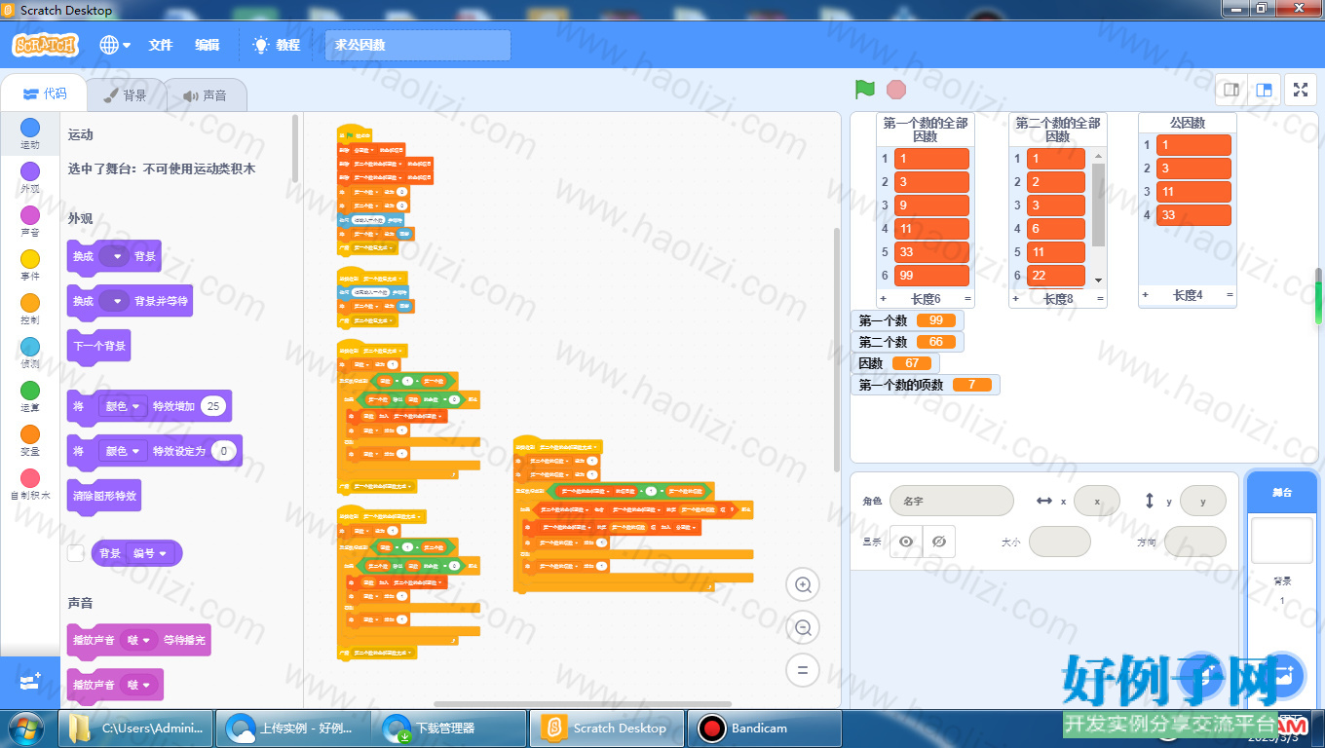1325x748 pixels.
Task: Select the 外观 (Looks) block category circle
Action: point(30,171)
